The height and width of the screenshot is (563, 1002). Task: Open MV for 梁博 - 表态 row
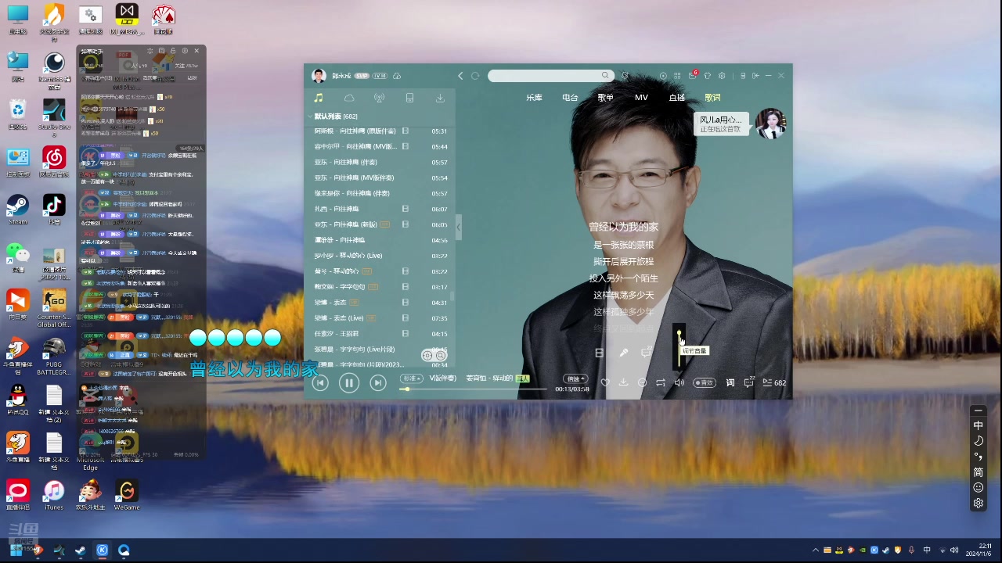(x=405, y=303)
